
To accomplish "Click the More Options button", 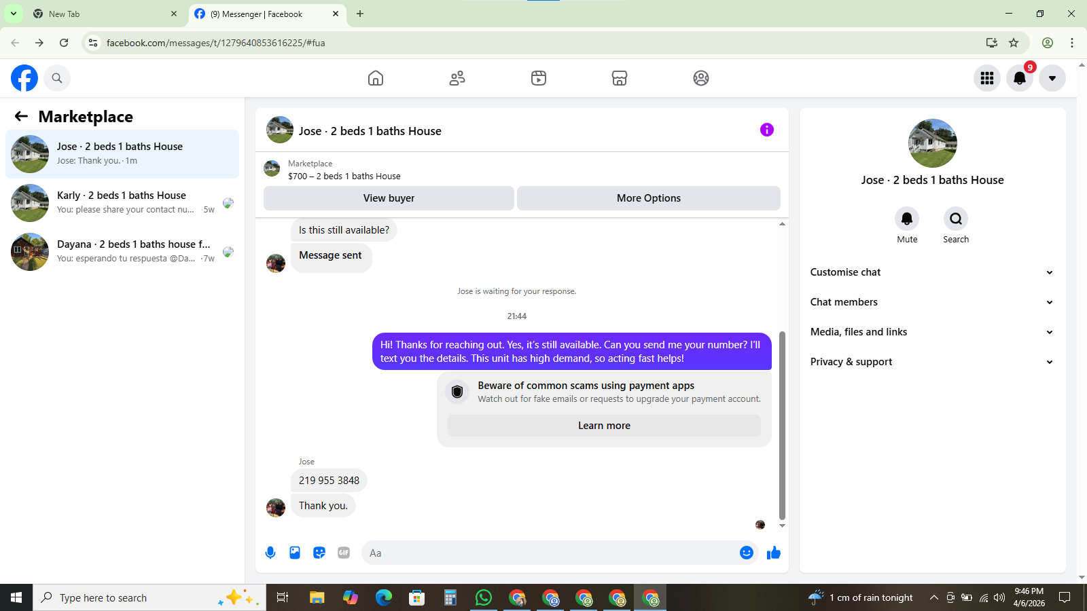I will [x=649, y=198].
